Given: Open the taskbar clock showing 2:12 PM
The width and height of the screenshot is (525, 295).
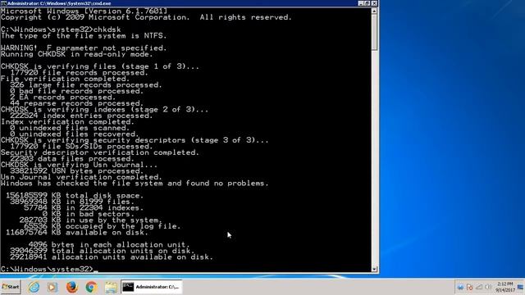Looking at the screenshot, I should [x=505, y=287].
